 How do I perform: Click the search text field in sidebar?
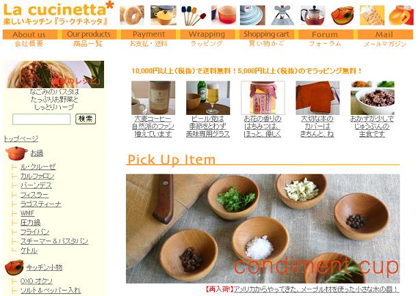pyautogui.click(x=42, y=119)
